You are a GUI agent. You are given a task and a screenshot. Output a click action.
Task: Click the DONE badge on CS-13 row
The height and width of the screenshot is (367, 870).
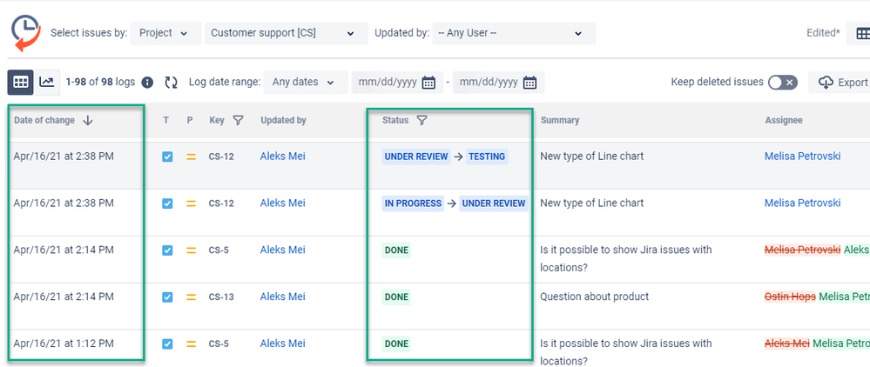pyautogui.click(x=396, y=297)
